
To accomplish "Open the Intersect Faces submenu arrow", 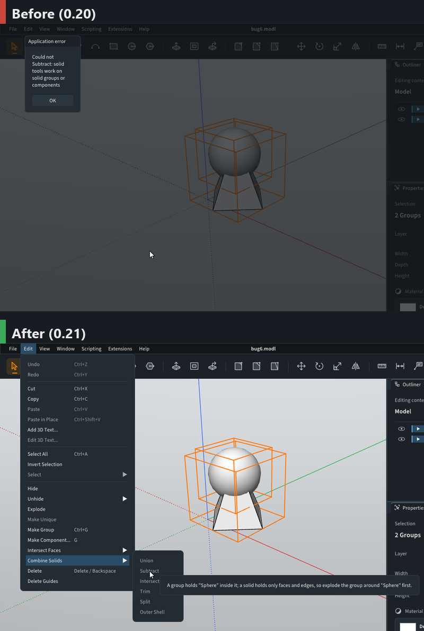I will (125, 550).
